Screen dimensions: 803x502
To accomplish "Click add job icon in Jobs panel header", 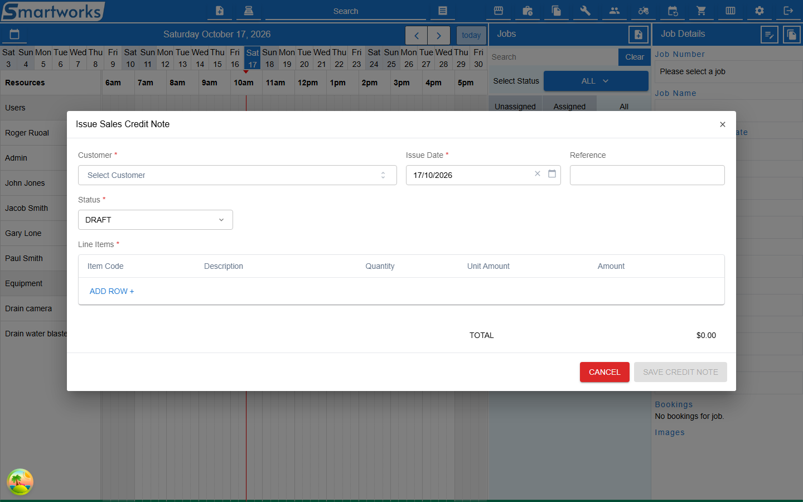I will click(638, 35).
